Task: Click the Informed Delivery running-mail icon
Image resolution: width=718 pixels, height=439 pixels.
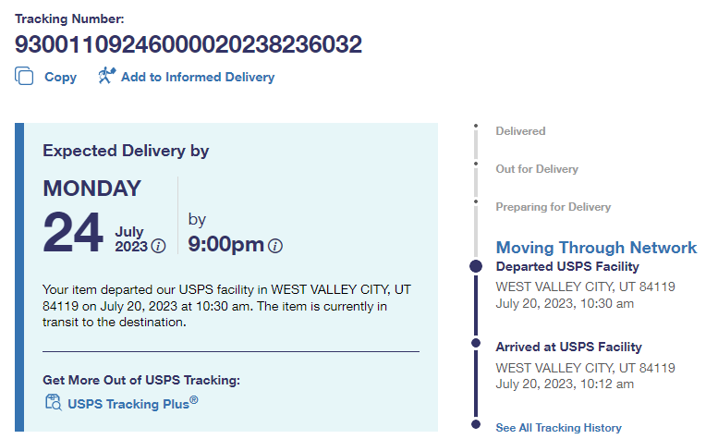Action: [x=106, y=77]
